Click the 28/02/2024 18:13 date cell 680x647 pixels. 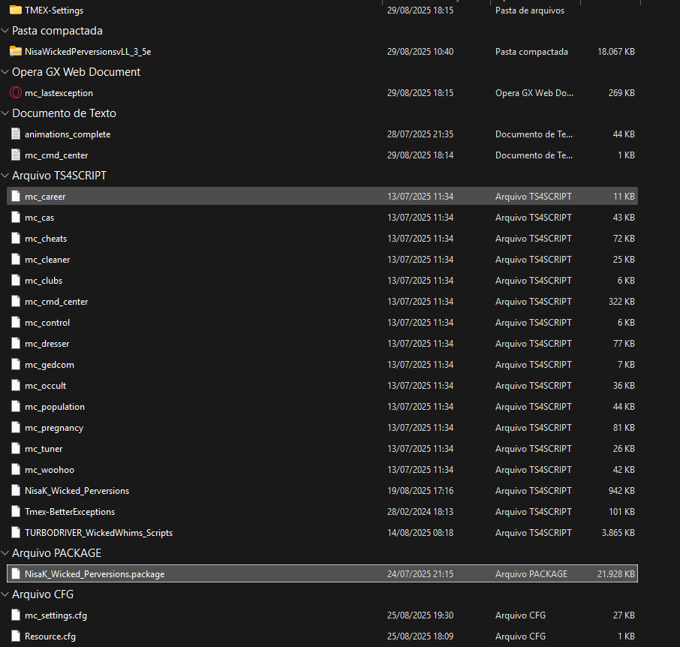pyautogui.click(x=420, y=512)
